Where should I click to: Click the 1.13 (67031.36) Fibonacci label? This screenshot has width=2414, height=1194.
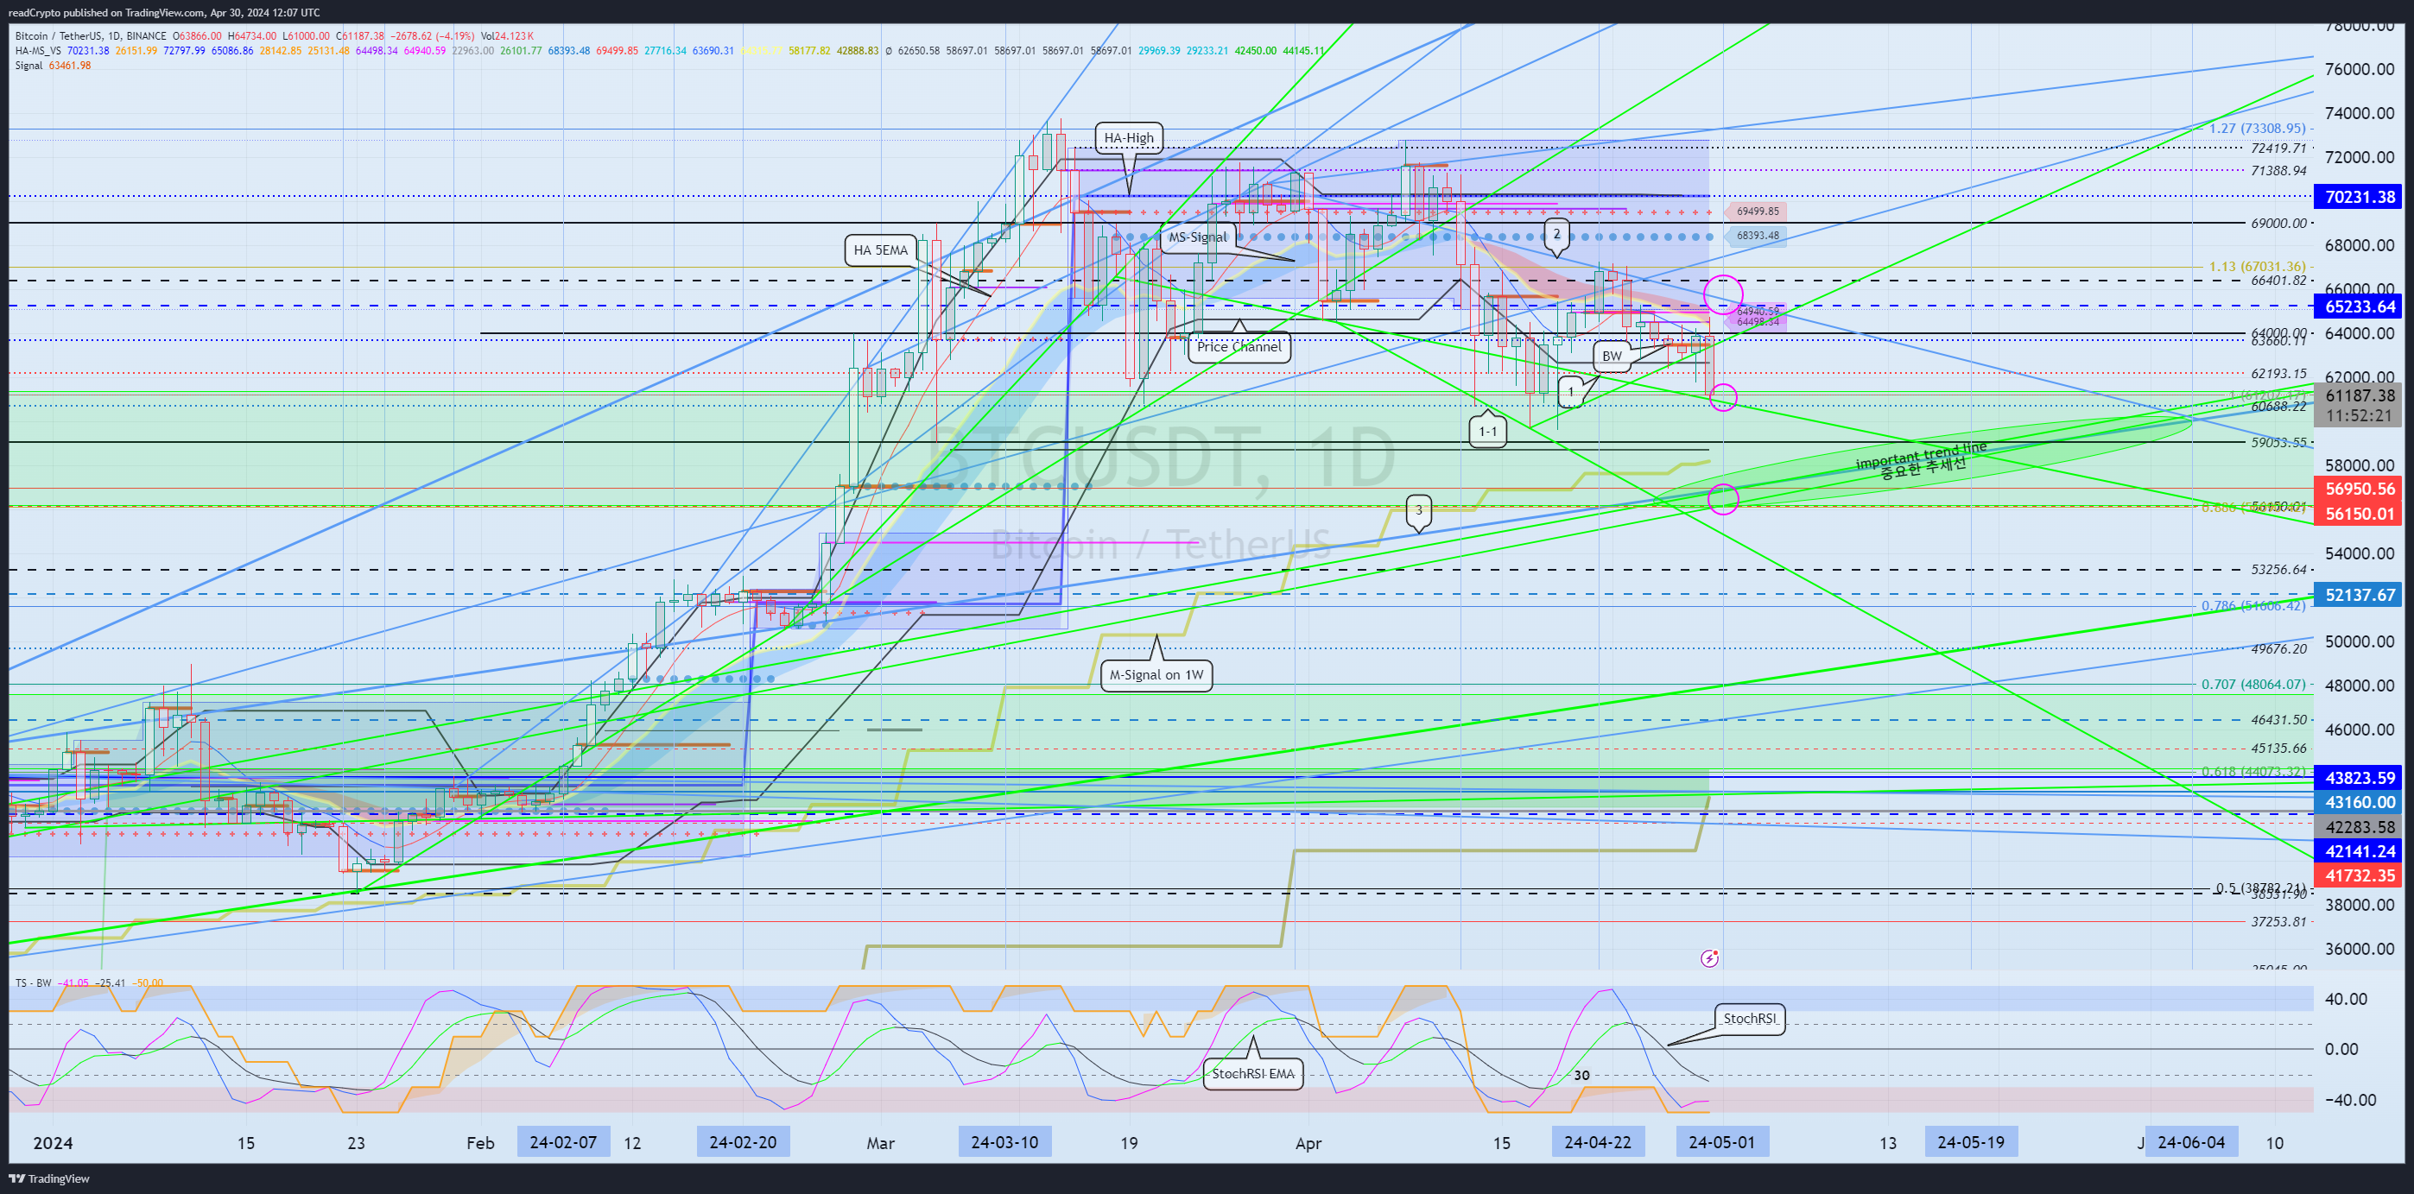pyautogui.click(x=2257, y=267)
